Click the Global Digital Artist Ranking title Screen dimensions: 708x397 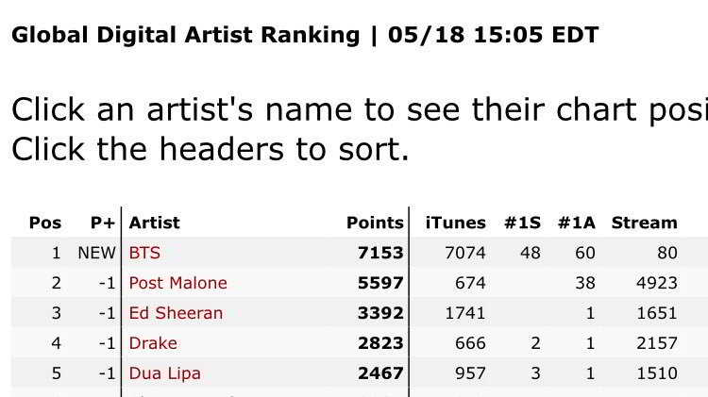coord(185,37)
